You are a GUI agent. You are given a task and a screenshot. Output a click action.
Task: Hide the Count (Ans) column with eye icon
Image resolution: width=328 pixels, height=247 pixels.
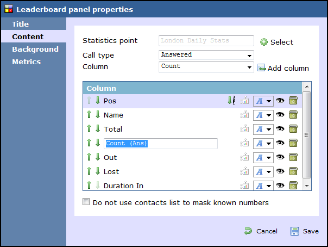280,143
